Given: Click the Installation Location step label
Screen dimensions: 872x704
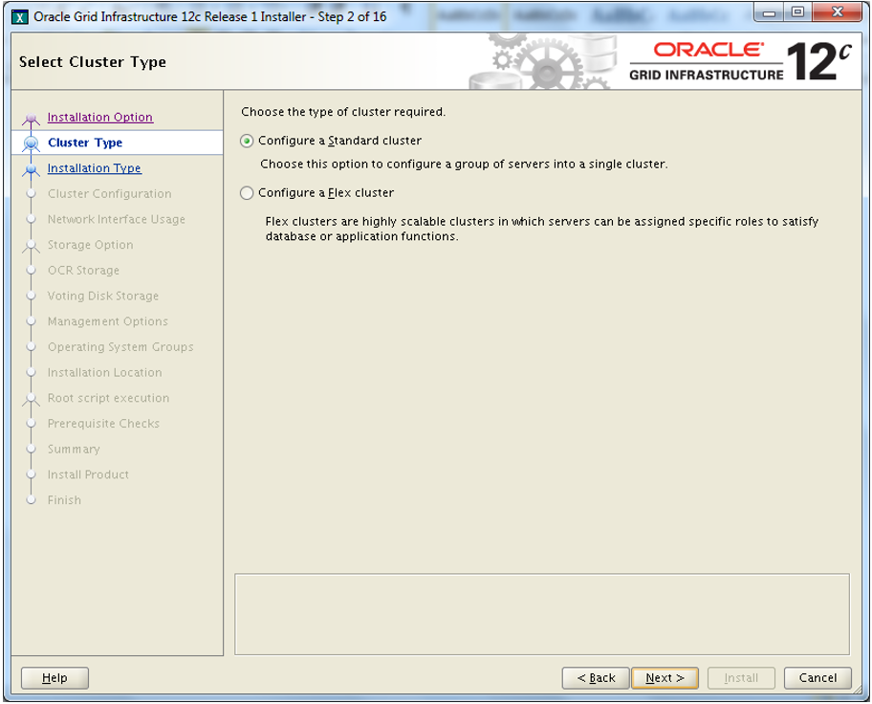Looking at the screenshot, I should click(104, 372).
